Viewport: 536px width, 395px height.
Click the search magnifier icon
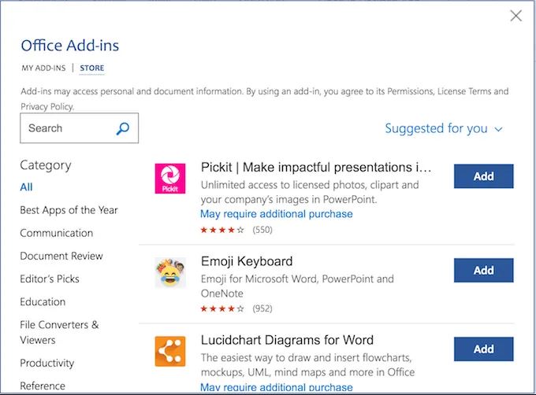123,128
